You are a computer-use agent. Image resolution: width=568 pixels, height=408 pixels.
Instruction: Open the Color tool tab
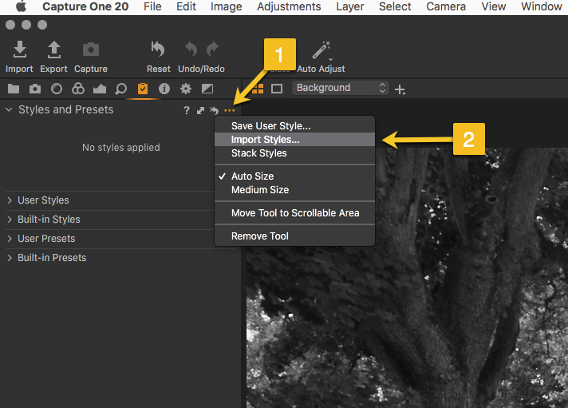click(x=78, y=89)
